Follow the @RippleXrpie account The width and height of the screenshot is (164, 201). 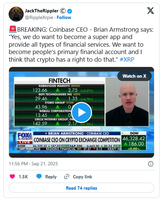coord(64,17)
